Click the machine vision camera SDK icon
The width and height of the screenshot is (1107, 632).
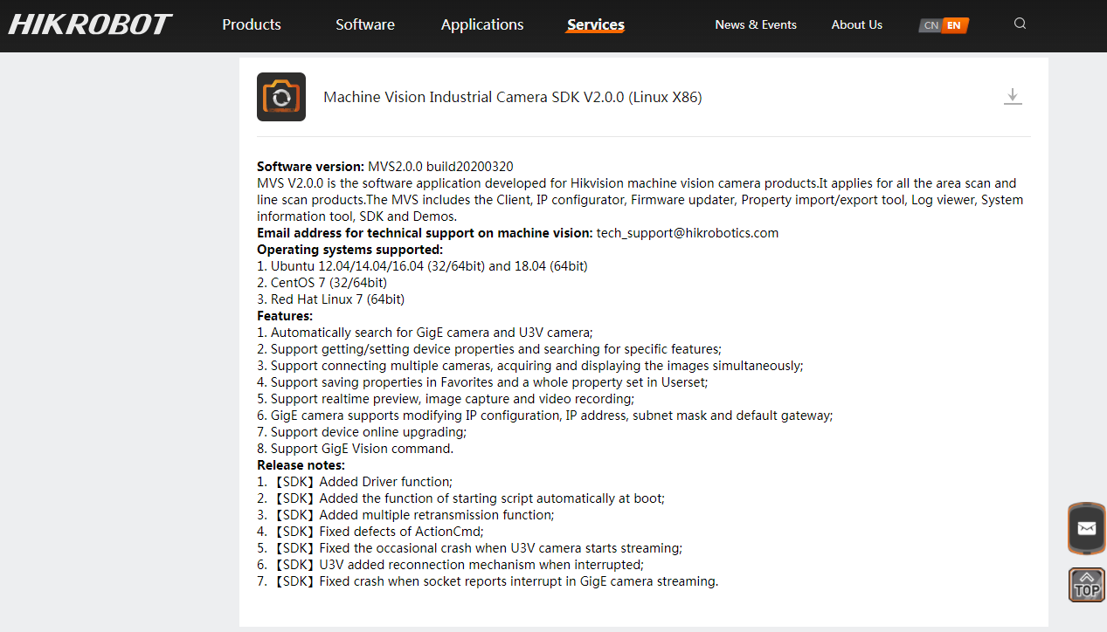280,96
